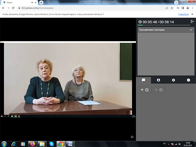Open Word document from taskbar
The image size is (196, 147).
(x=70, y=144)
